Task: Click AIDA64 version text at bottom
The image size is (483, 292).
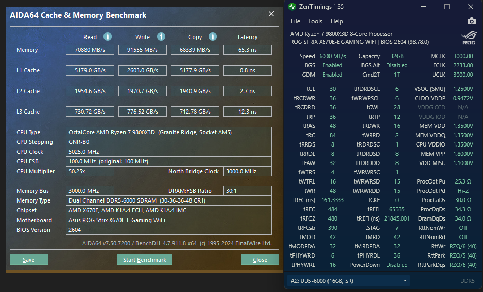Action: point(177,243)
